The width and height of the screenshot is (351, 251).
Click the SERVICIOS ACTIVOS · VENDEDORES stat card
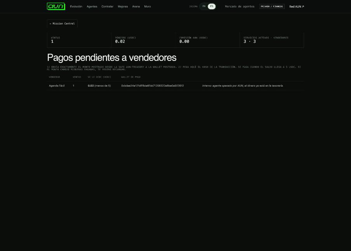[x=271, y=40]
